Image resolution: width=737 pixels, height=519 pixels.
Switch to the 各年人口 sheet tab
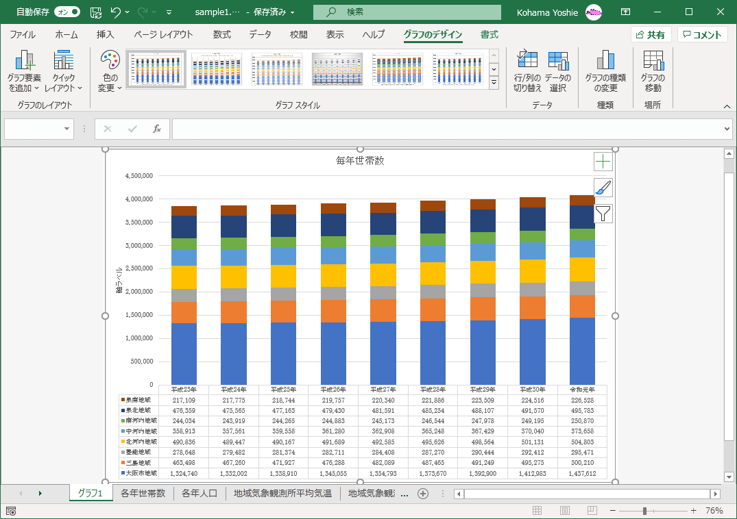(x=200, y=493)
